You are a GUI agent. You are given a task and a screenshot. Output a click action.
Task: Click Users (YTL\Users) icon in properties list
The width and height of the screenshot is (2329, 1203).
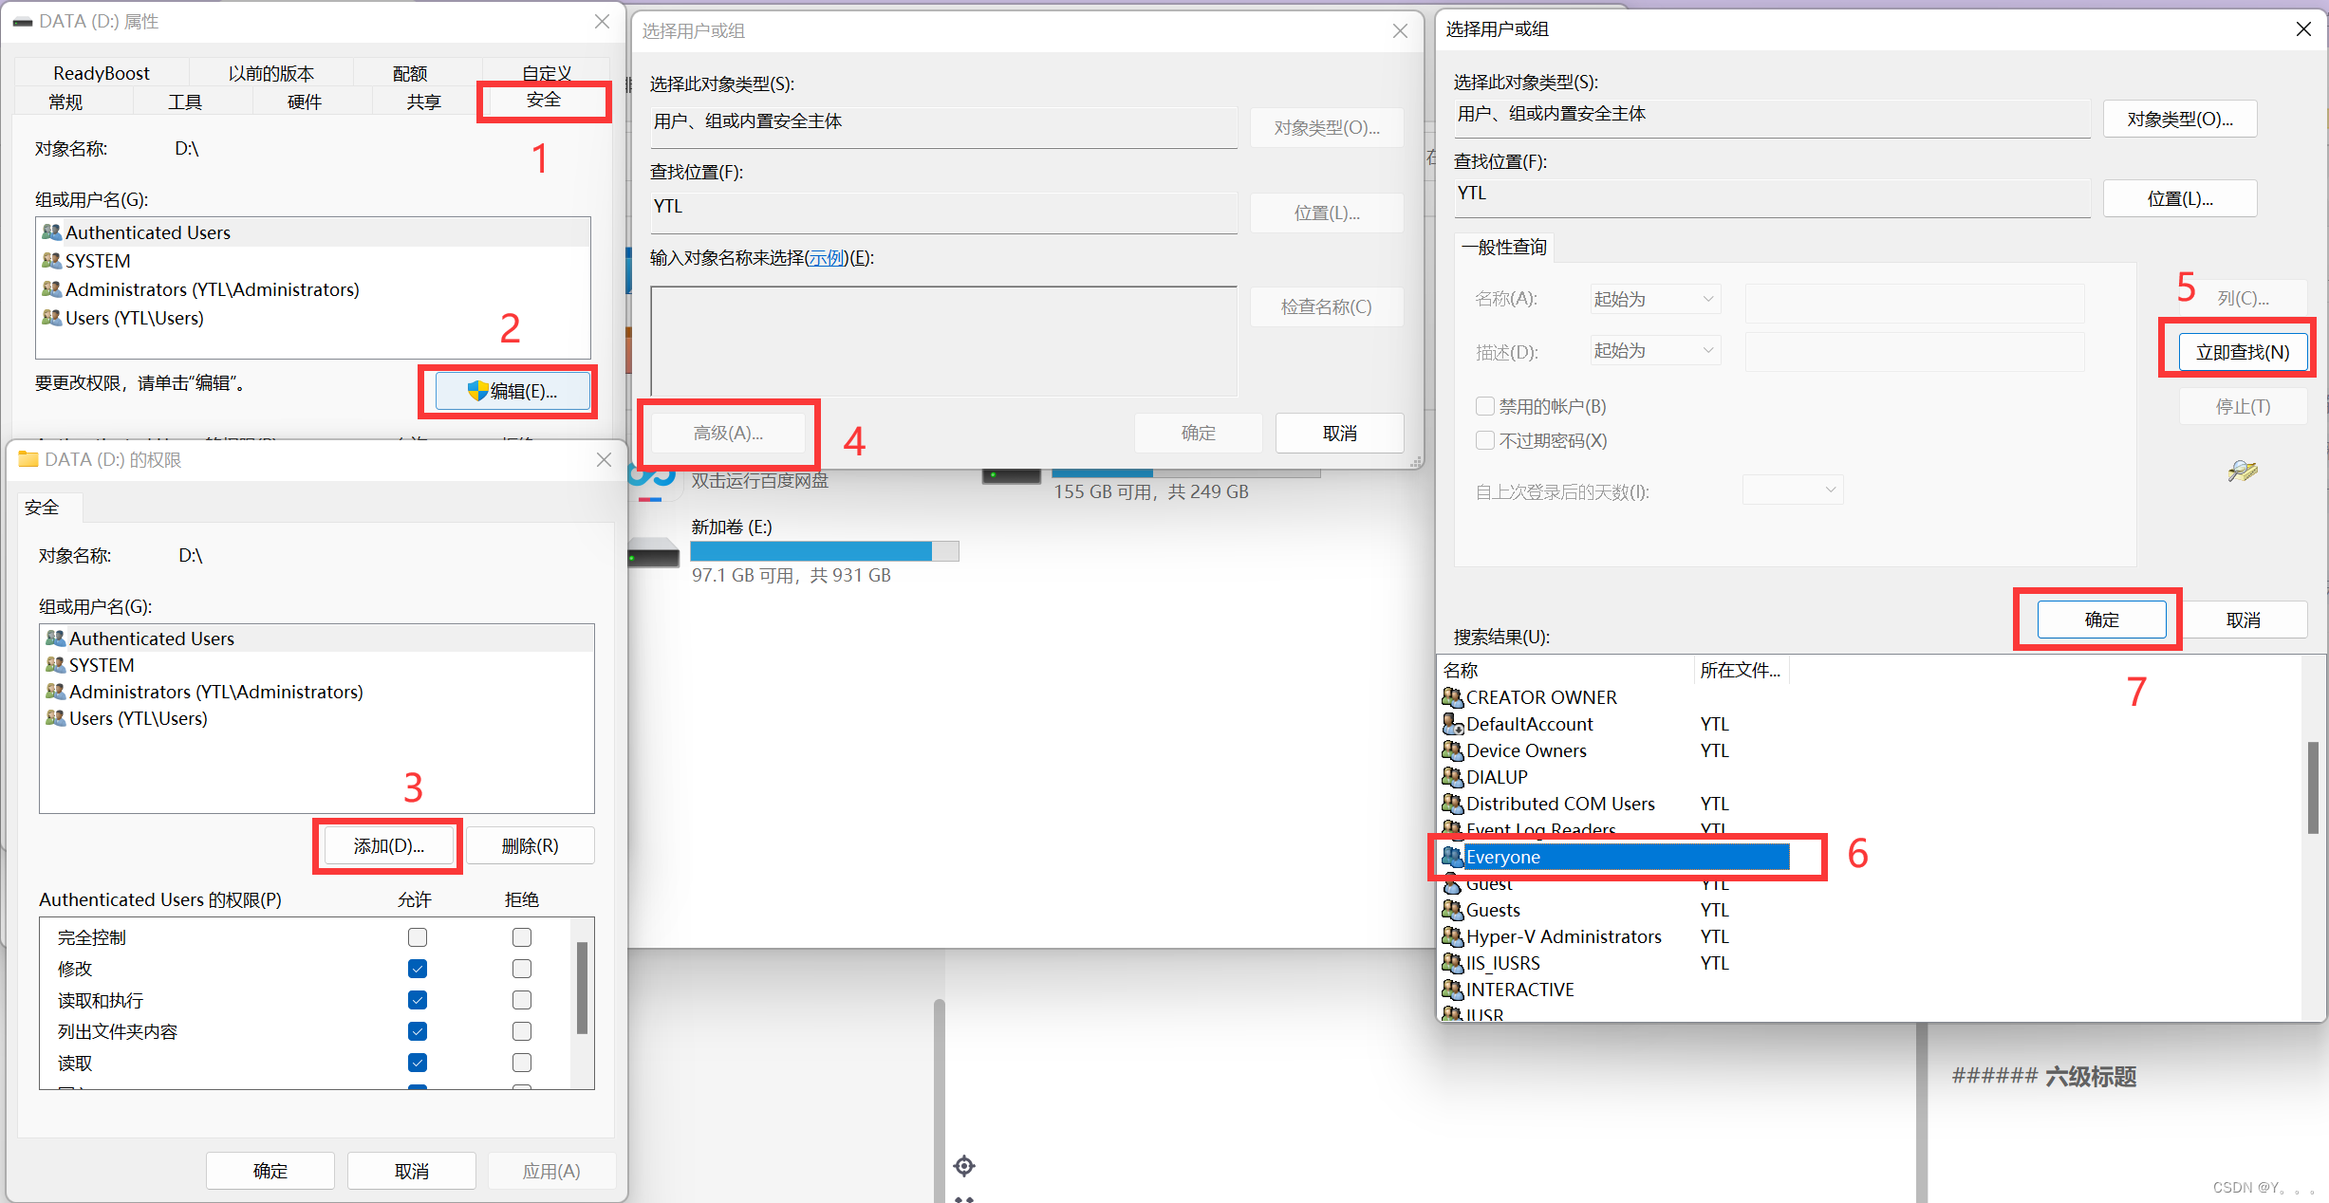tap(51, 318)
